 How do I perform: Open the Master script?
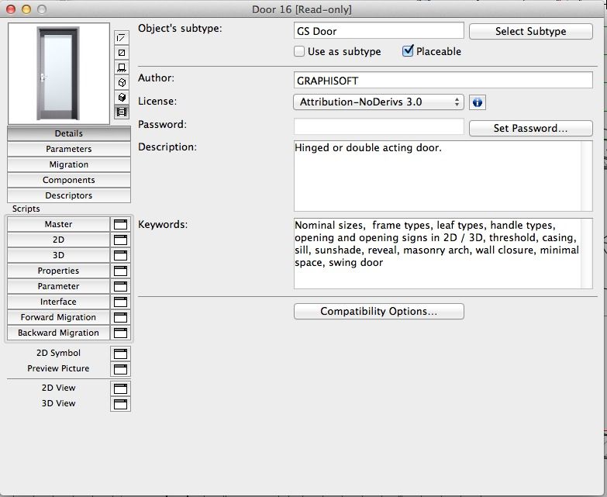tap(58, 224)
